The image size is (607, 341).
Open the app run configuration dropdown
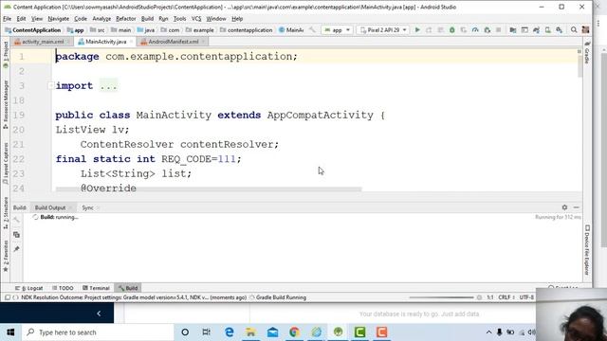click(338, 29)
